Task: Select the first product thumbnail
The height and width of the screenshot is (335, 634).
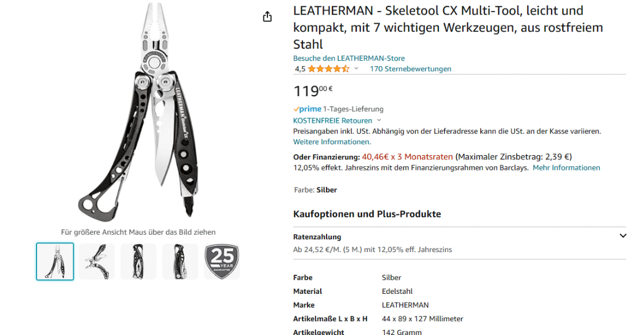Action: [55, 261]
